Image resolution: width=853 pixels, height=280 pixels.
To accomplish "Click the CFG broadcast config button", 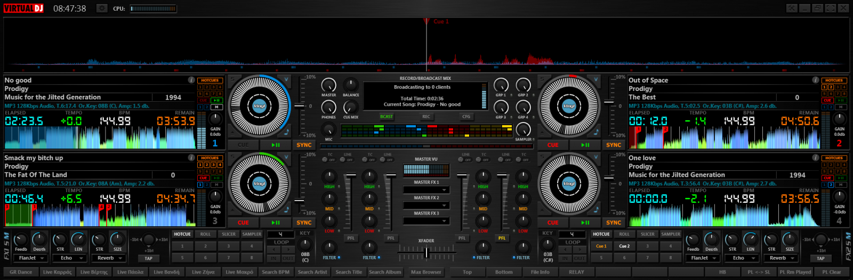I will (x=466, y=117).
